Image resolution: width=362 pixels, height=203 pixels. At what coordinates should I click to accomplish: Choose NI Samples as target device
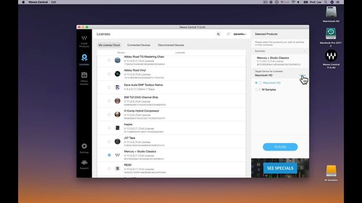pos(256,90)
